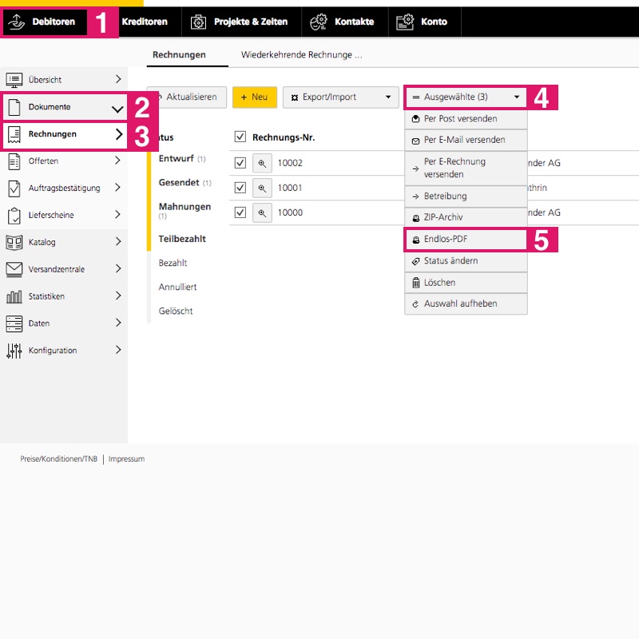Open the Impressum link in footer
The height and width of the screenshot is (639, 639).
tap(126, 459)
